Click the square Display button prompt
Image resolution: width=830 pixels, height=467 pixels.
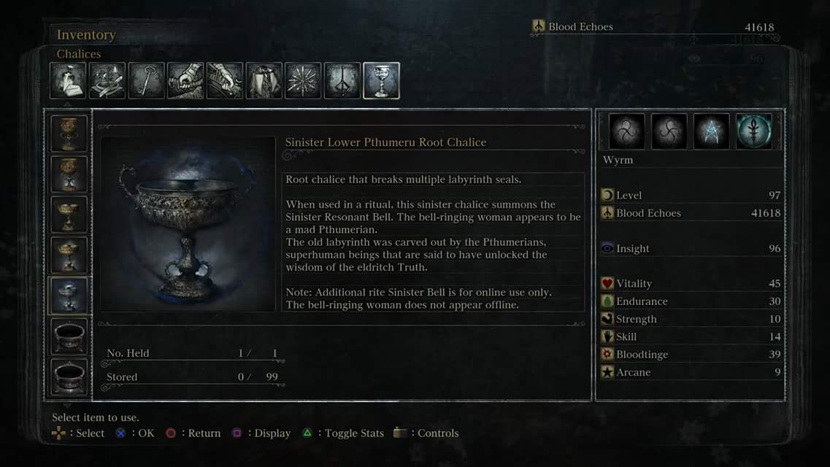pyautogui.click(x=261, y=433)
